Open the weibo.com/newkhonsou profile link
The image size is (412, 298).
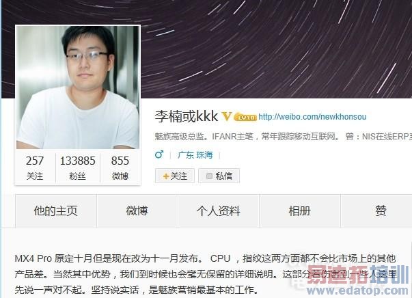point(312,117)
